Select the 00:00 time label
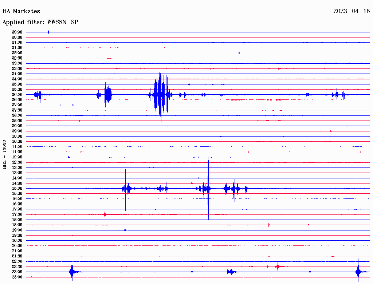Screen dimensions: 373x284 tap(17, 32)
